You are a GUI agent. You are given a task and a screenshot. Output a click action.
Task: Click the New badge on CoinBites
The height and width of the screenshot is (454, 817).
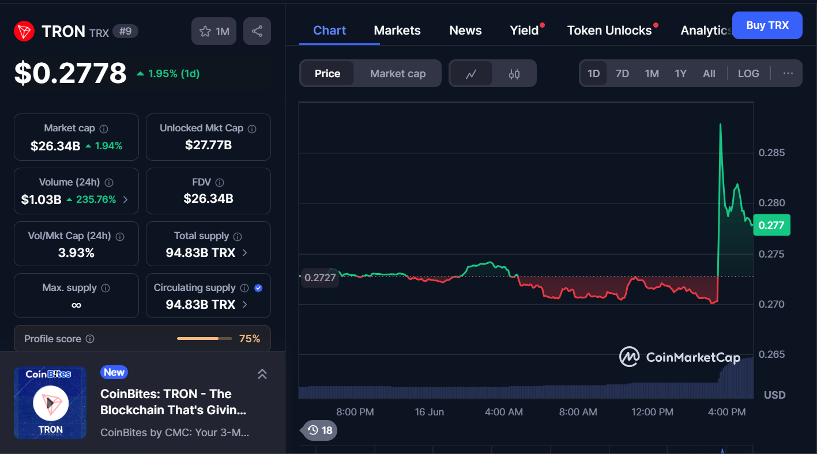pos(114,372)
